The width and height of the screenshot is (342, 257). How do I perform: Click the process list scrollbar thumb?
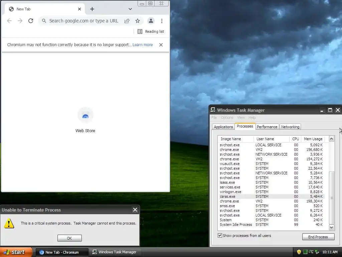point(332,198)
